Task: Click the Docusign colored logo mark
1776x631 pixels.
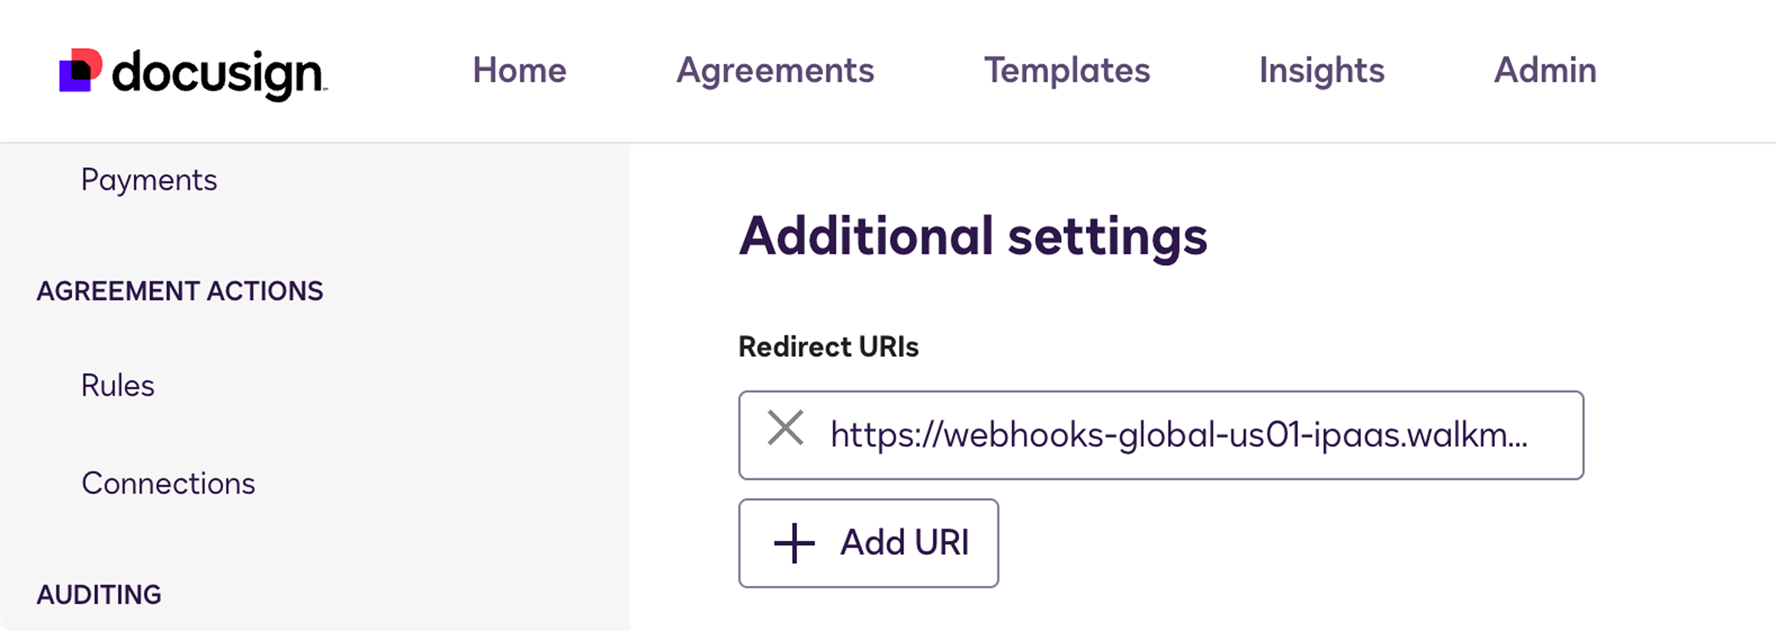Action: (x=81, y=70)
